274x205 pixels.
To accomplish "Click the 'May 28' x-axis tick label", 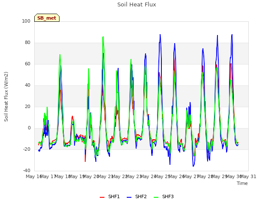I will pyautogui.click(x=205, y=176).
